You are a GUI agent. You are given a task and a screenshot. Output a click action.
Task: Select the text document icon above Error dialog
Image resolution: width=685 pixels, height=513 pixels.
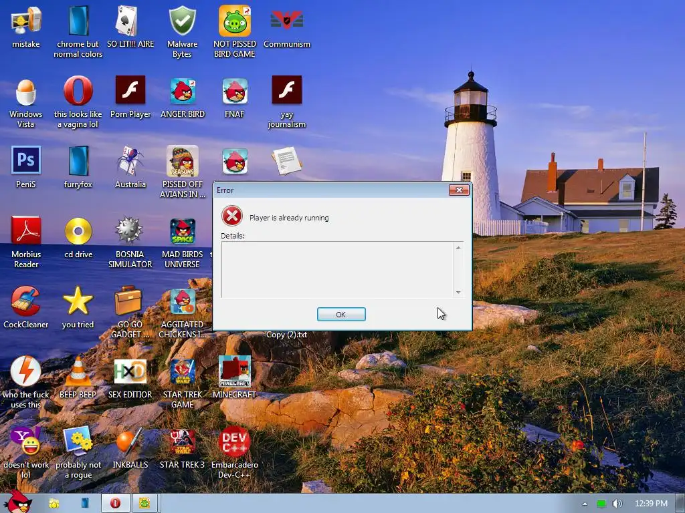286,161
